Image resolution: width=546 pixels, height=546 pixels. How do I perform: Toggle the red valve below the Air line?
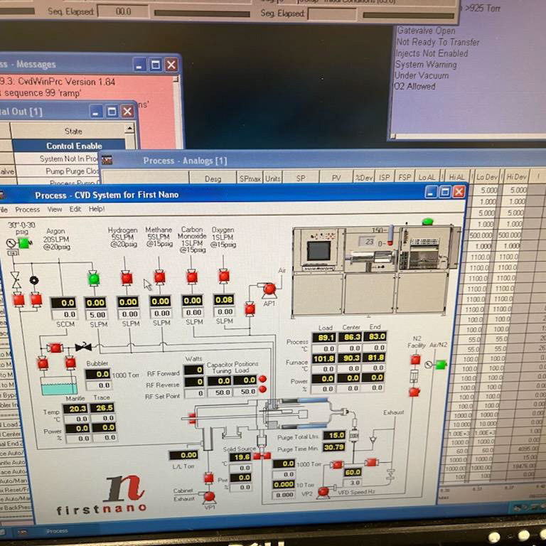point(250,309)
